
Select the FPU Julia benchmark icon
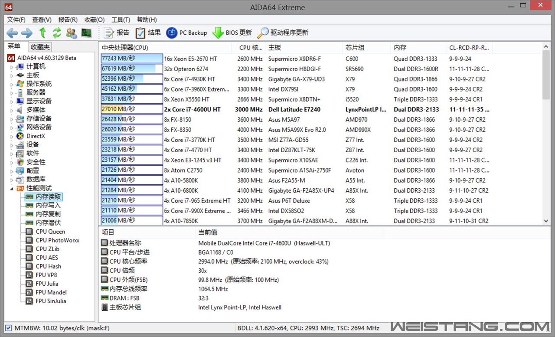point(29,284)
